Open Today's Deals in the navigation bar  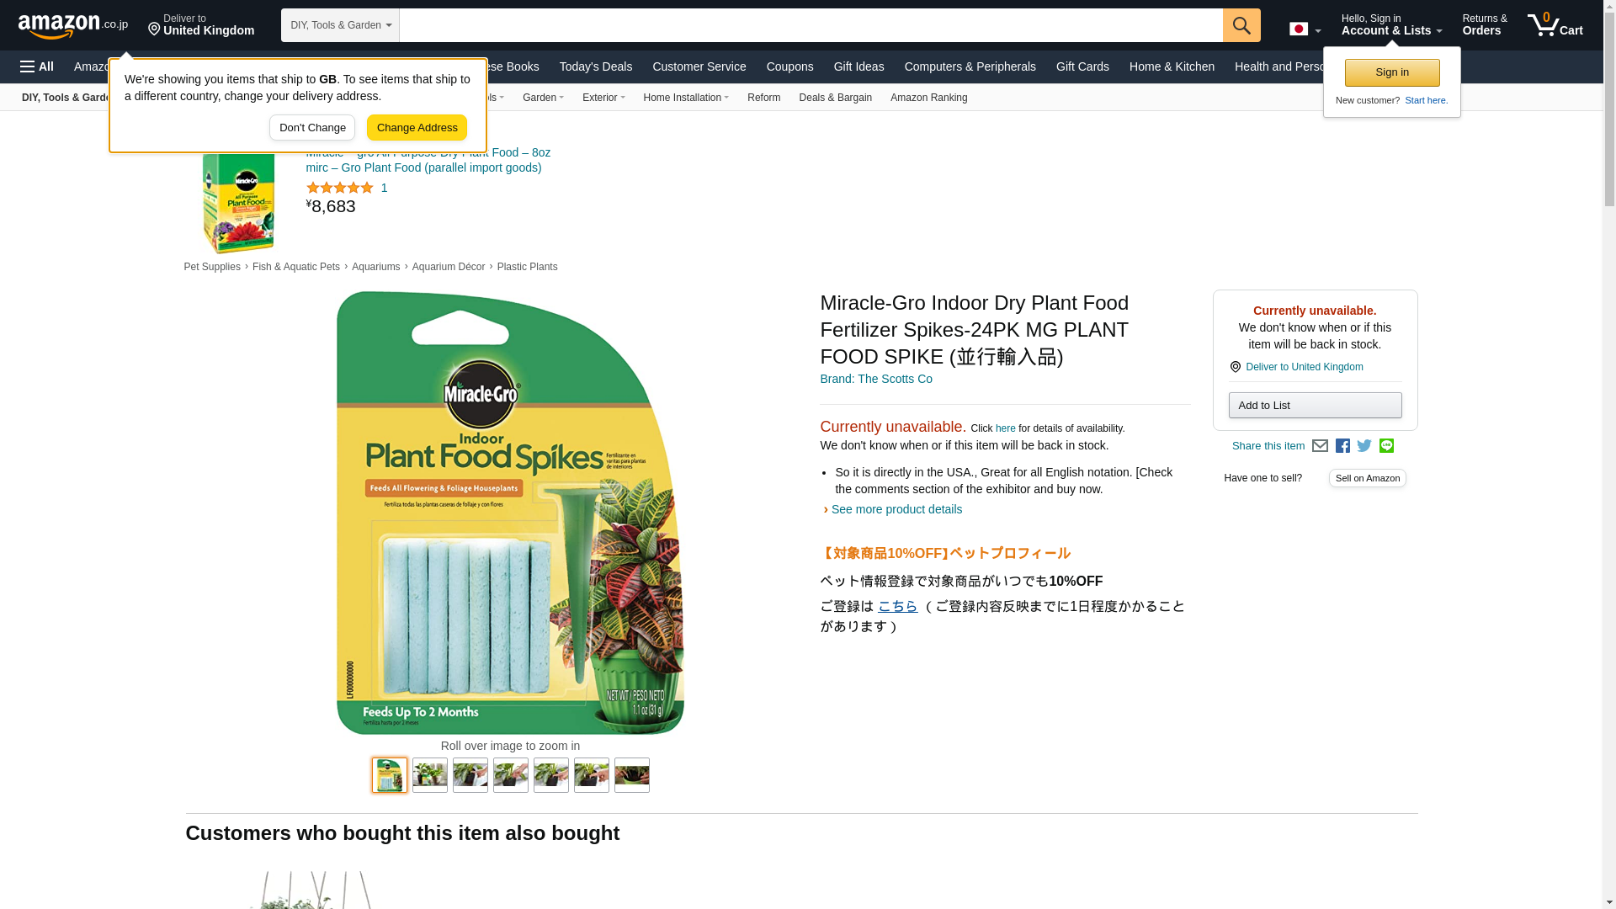coord(596,66)
